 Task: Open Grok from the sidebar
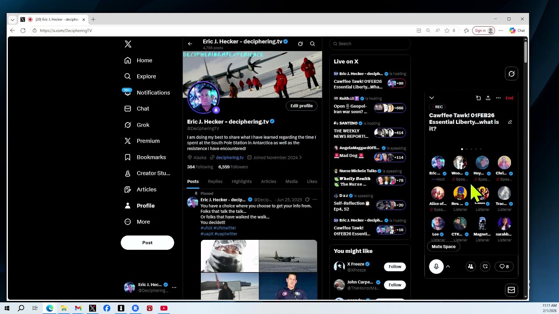137,125
